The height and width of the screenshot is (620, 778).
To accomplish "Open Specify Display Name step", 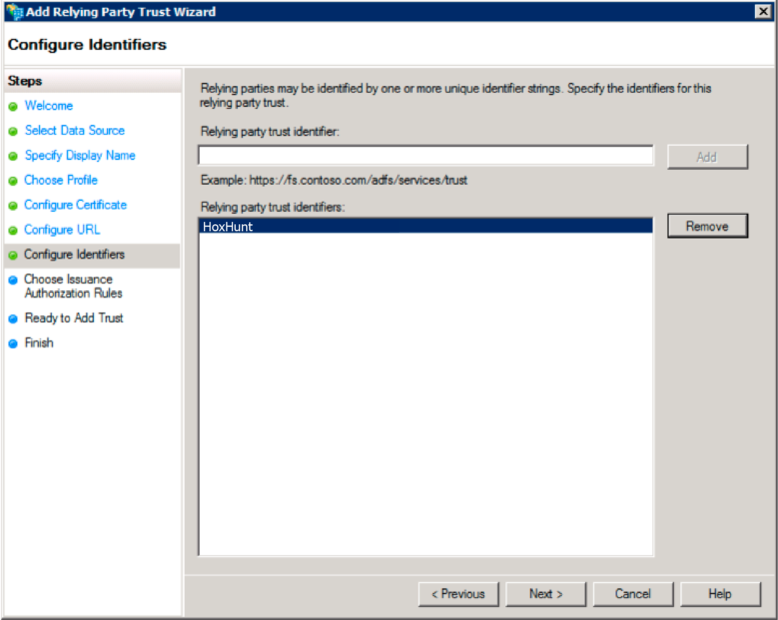I will click(80, 156).
